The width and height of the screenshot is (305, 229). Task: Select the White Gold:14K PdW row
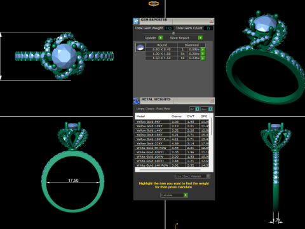[x=172, y=165]
